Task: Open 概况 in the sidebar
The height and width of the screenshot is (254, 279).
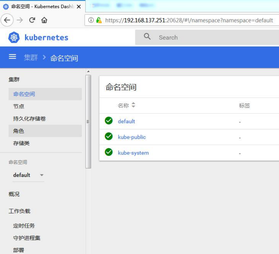Action: 14,194
